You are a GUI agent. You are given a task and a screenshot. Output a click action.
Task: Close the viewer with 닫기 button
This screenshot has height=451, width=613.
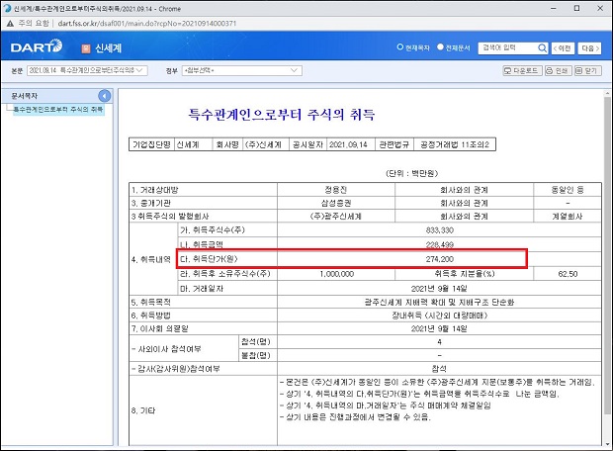589,71
